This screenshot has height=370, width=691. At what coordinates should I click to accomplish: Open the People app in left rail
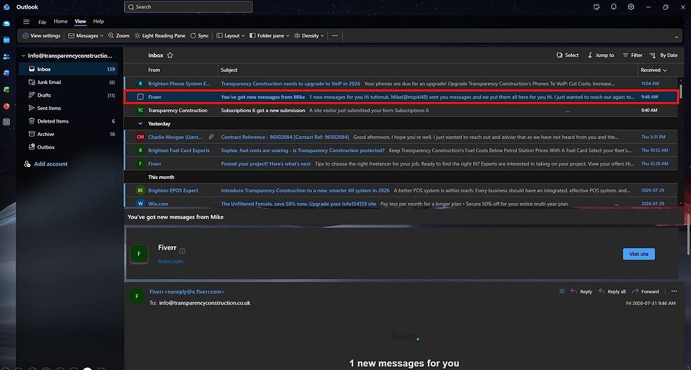(x=6, y=56)
